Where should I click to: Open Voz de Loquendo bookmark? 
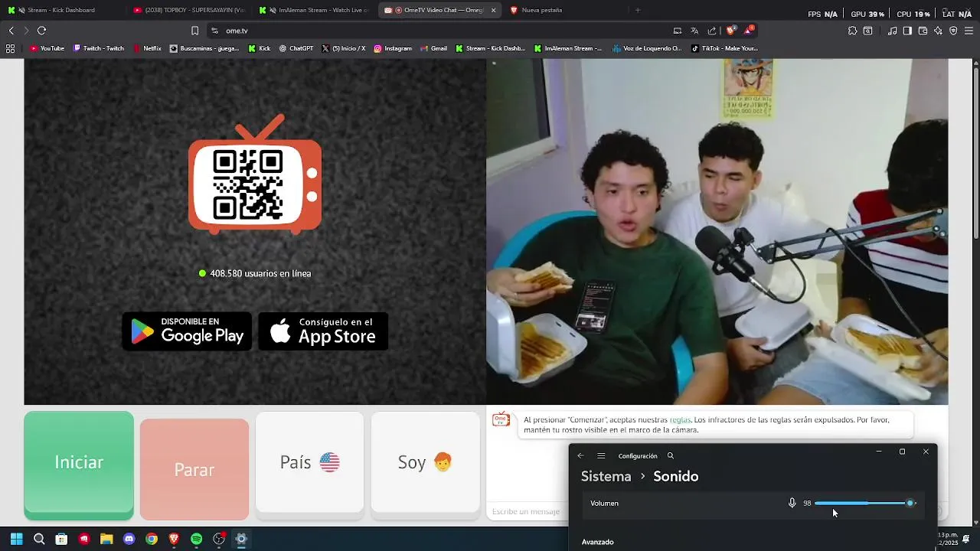[647, 48]
